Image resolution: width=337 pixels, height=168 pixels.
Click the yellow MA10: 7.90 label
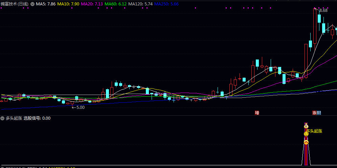(68, 4)
